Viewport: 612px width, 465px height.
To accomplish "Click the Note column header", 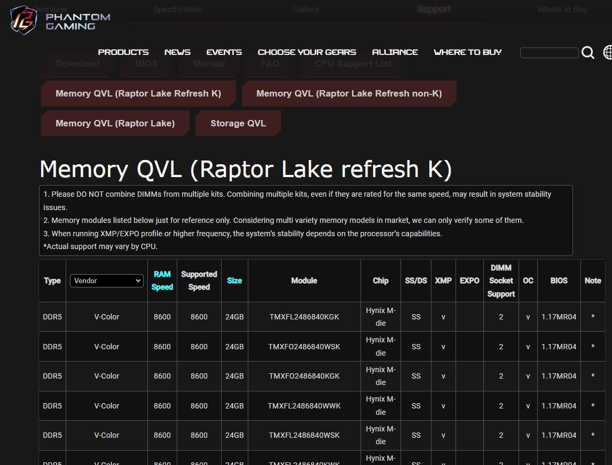I will (x=592, y=280).
